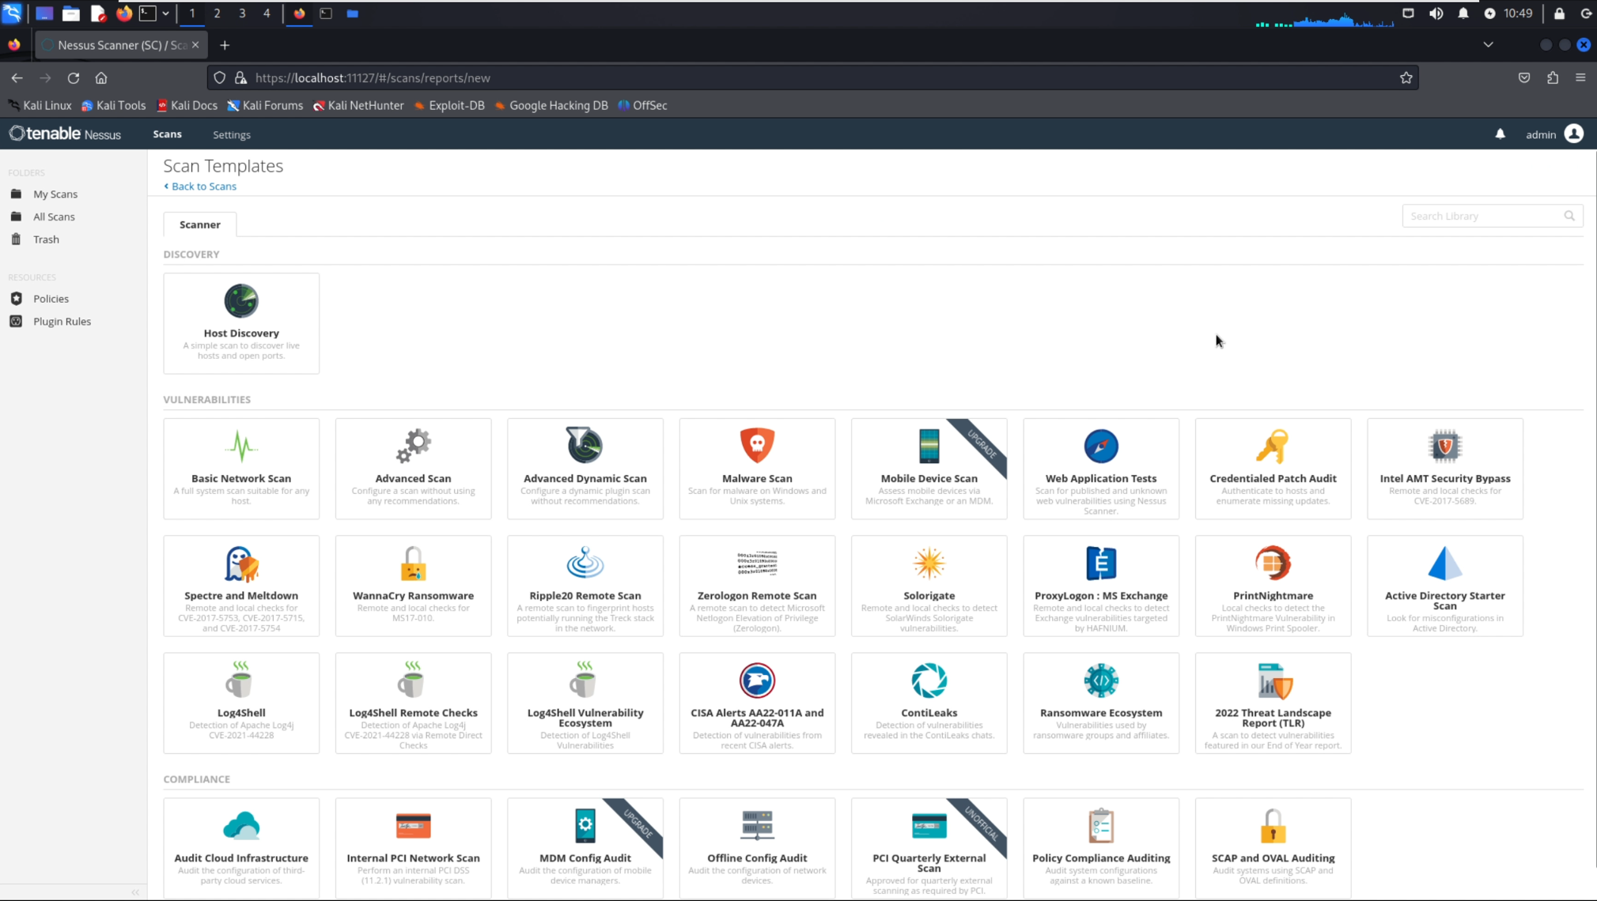Image resolution: width=1597 pixels, height=901 pixels.
Task: Open the Host Discovery scan template
Action: click(241, 323)
